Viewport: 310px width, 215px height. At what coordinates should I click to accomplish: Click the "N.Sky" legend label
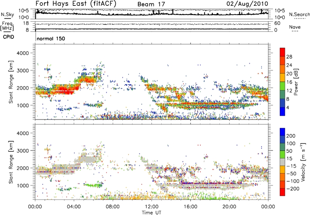[x=7, y=15]
